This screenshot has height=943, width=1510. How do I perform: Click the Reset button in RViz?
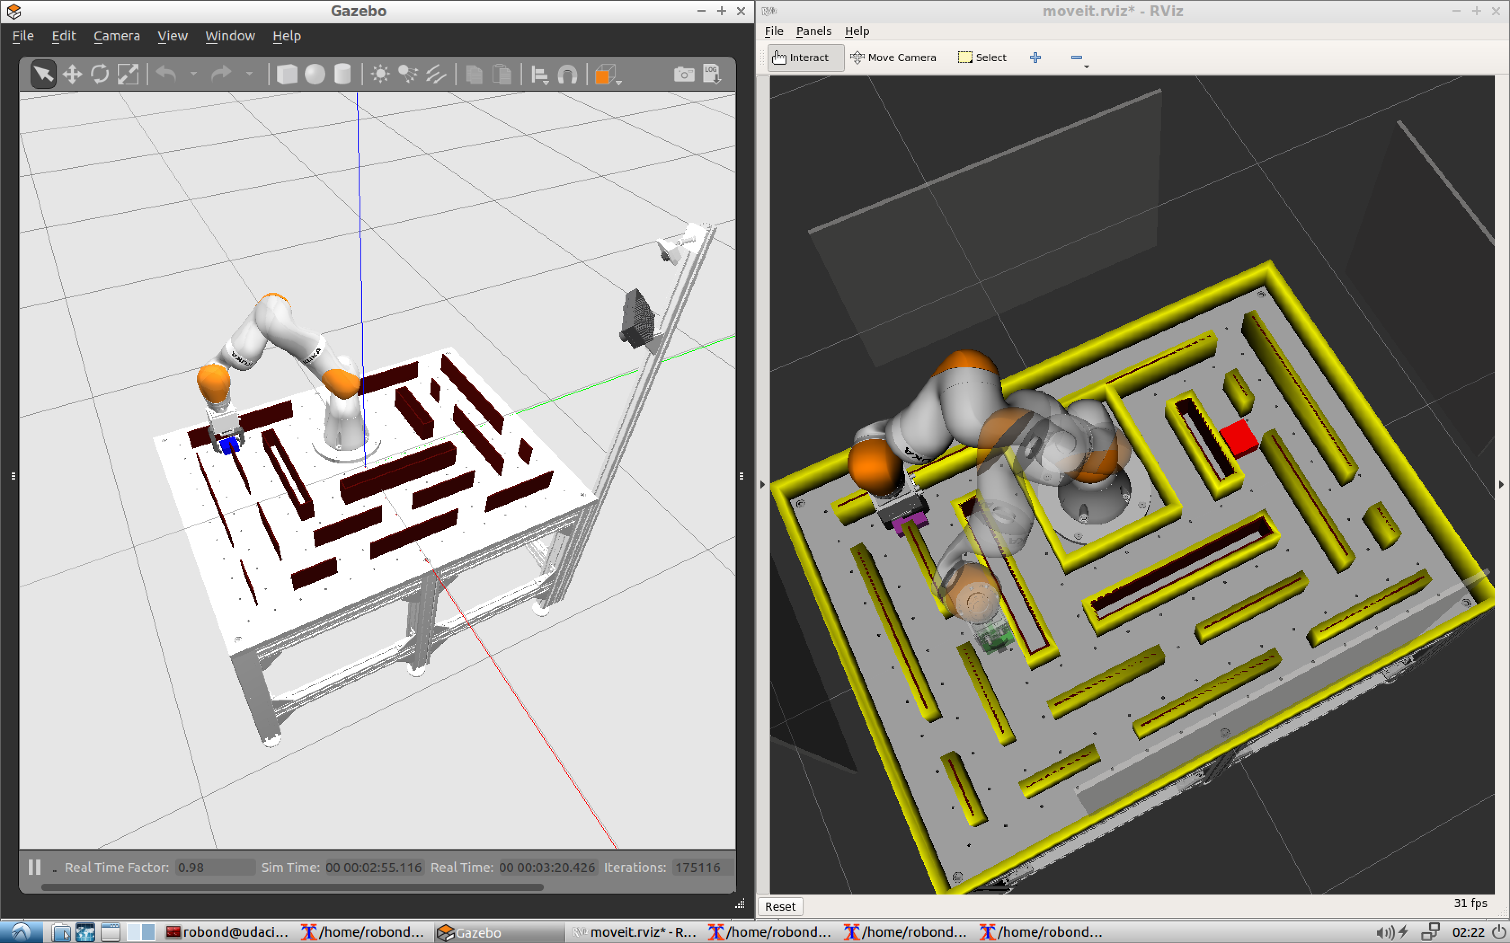point(780,906)
